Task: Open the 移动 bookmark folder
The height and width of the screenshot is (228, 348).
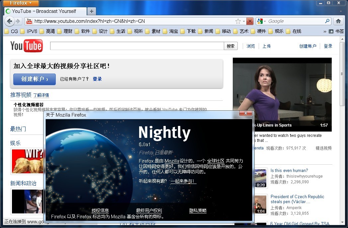Action: (x=223, y=31)
